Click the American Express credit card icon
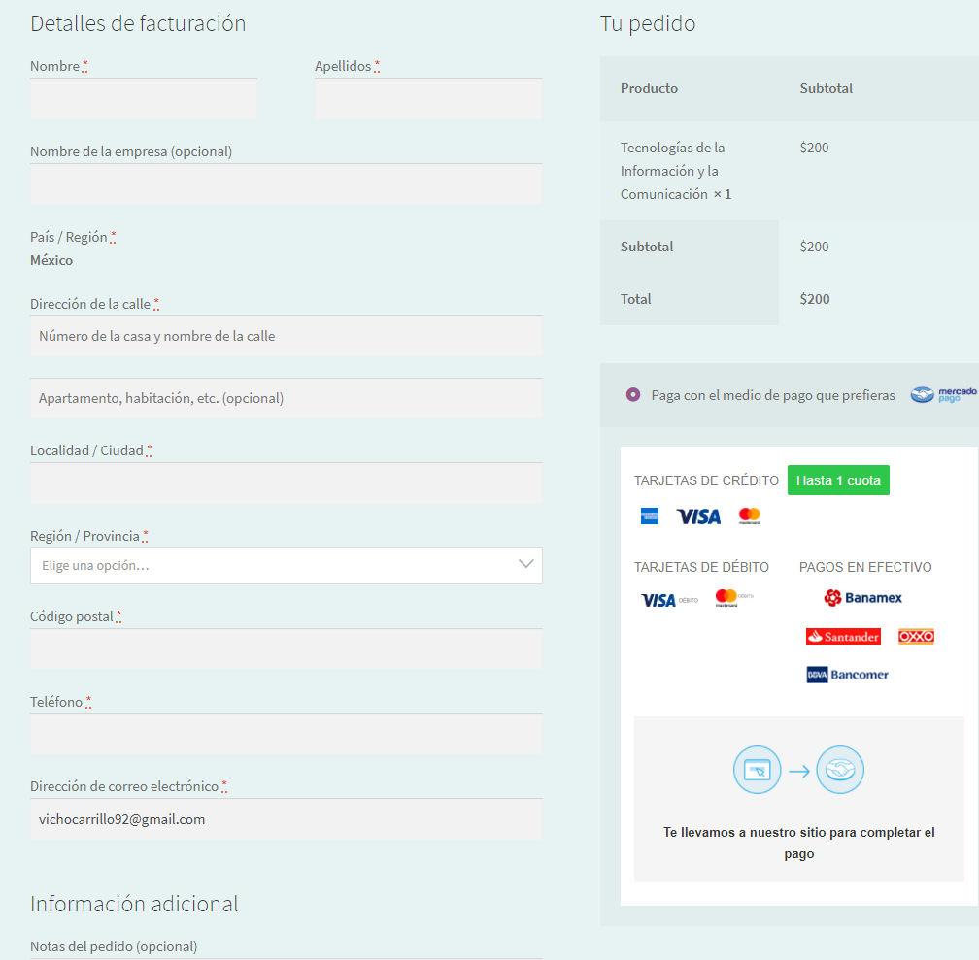 point(650,516)
